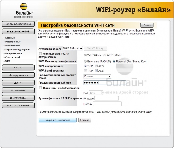Image resolution: width=174 pixels, height=148 pixels.
Task: Expand the key format Пароль dropdown
Action: pyautogui.click(x=97, y=76)
